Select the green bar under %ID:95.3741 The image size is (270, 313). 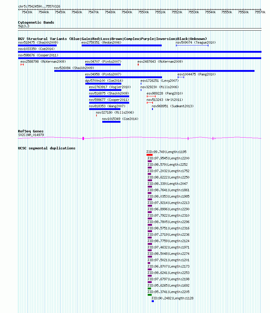150,295
